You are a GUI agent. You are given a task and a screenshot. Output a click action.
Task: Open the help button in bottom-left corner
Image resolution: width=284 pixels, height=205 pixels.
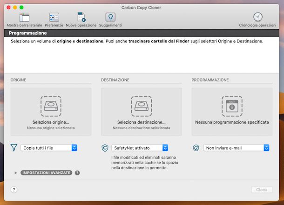tap(14, 190)
